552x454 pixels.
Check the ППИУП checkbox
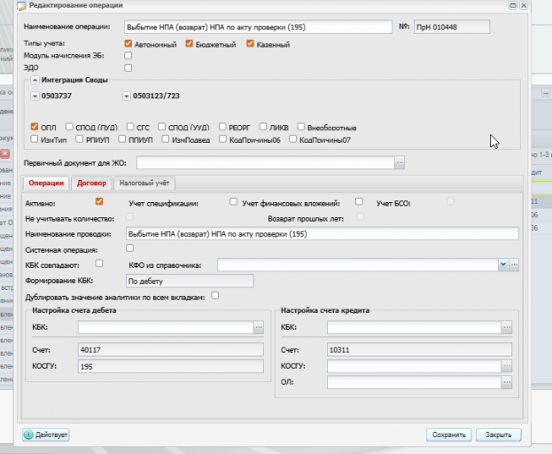pos(121,138)
